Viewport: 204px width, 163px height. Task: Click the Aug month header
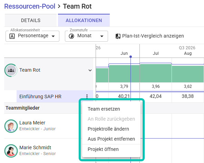pos(188,53)
